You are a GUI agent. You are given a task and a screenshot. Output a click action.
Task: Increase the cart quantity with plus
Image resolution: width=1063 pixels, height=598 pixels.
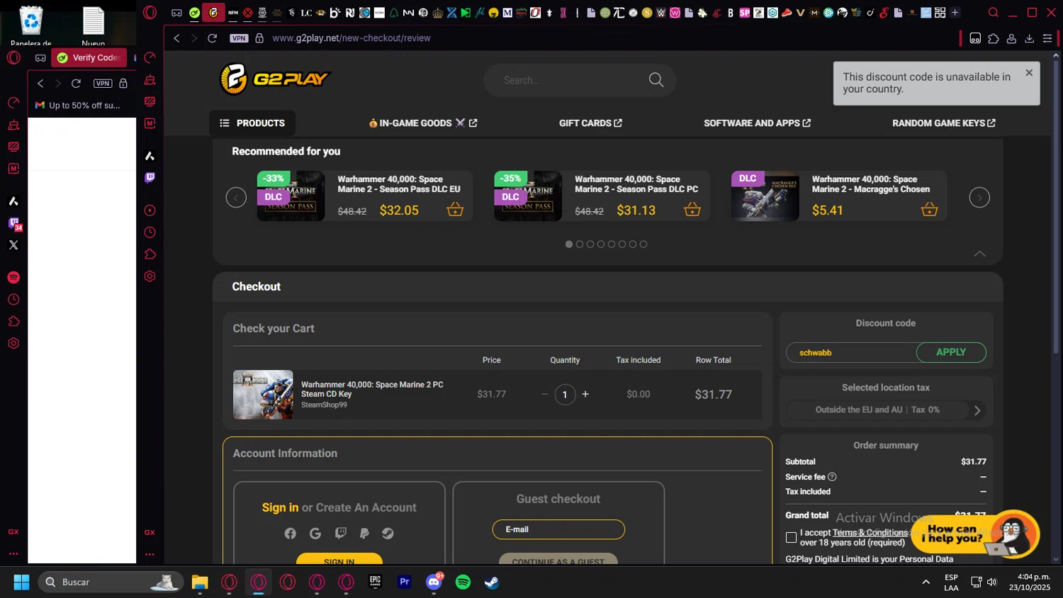[585, 394]
